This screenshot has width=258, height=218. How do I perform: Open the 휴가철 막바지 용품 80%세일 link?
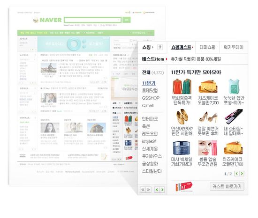pos(196,59)
